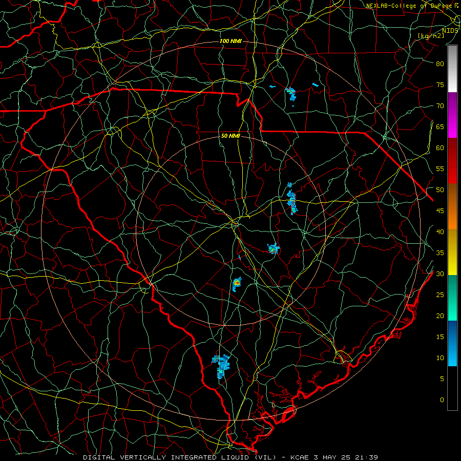Click the legend value 75
The image size is (461, 461).
pyautogui.click(x=440, y=85)
